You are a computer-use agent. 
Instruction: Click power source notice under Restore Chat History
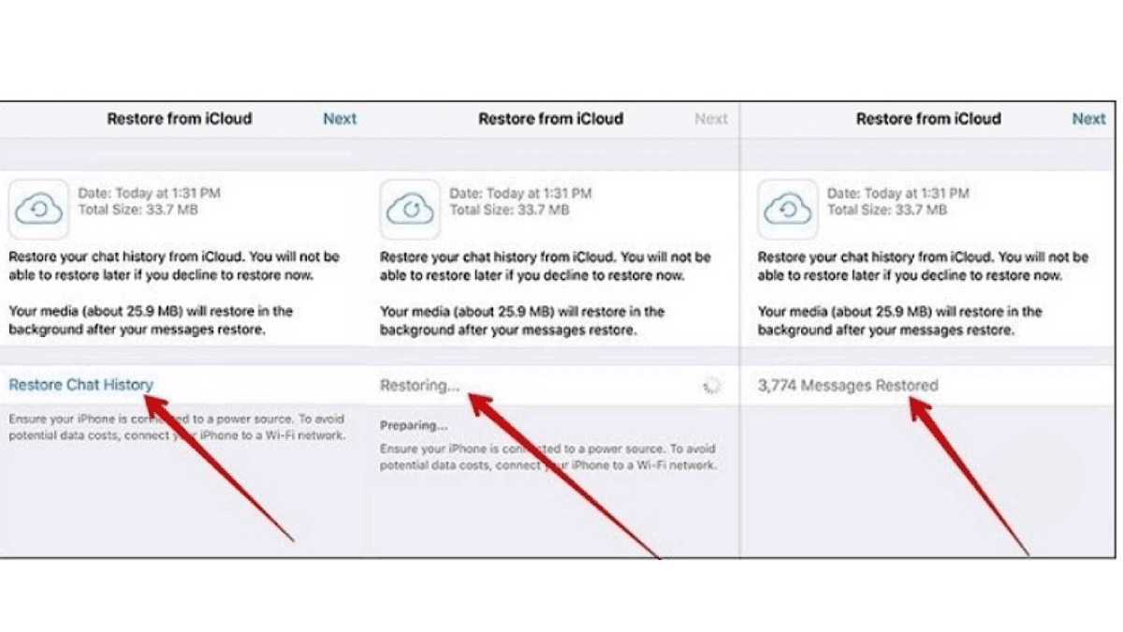point(177,429)
